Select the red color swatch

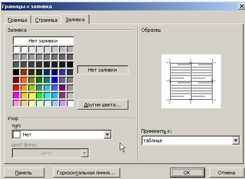coord(16,88)
